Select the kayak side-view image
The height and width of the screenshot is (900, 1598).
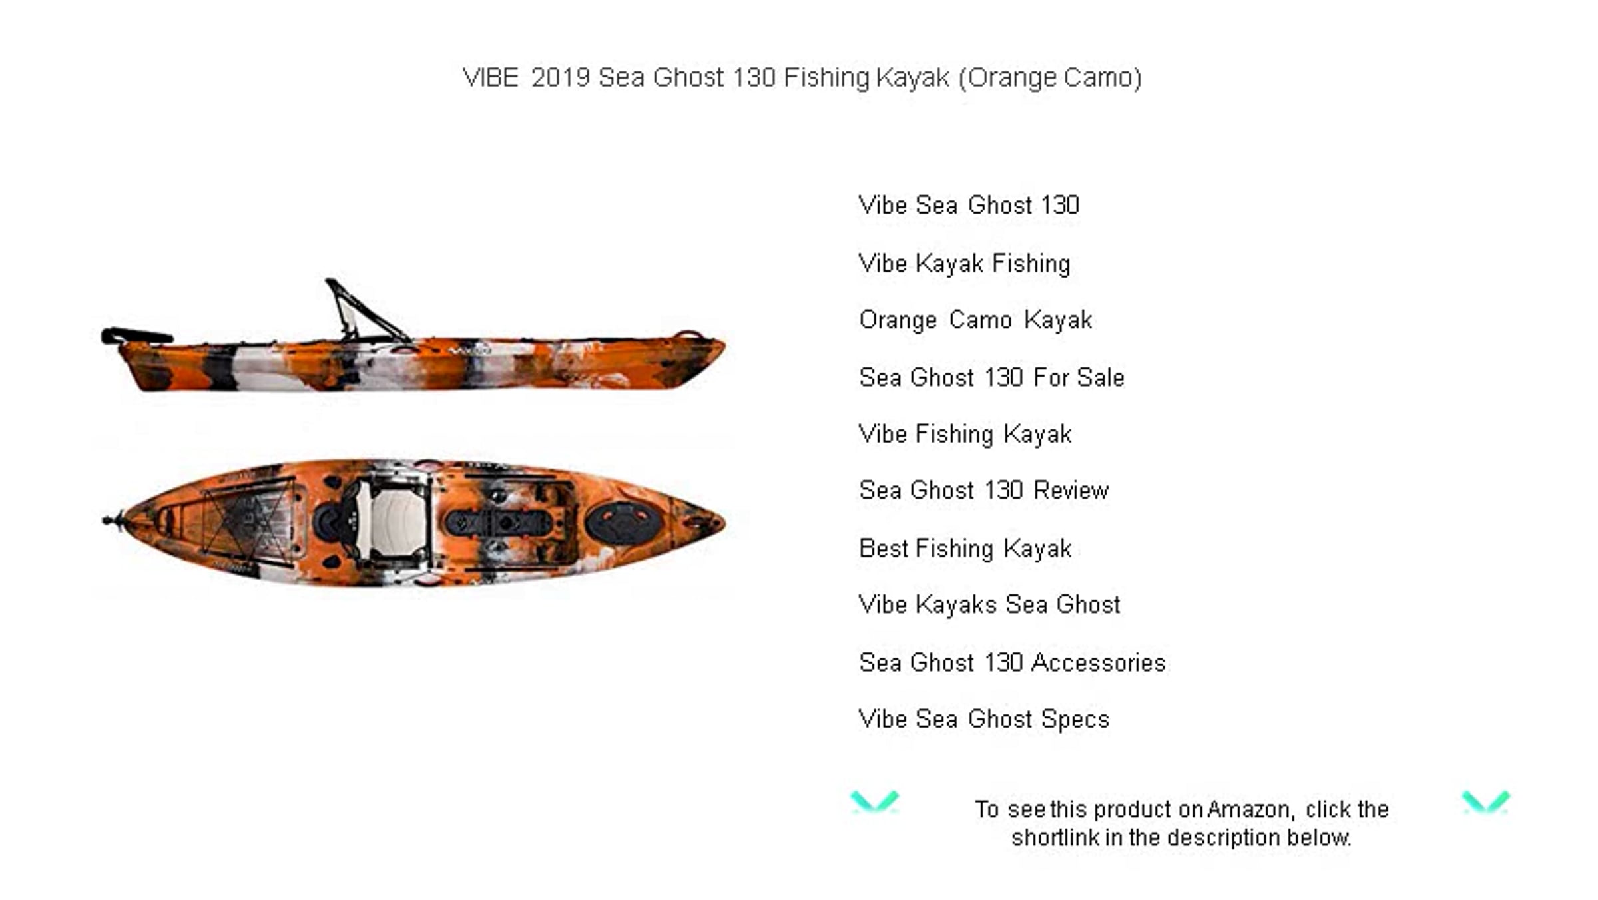tap(413, 336)
